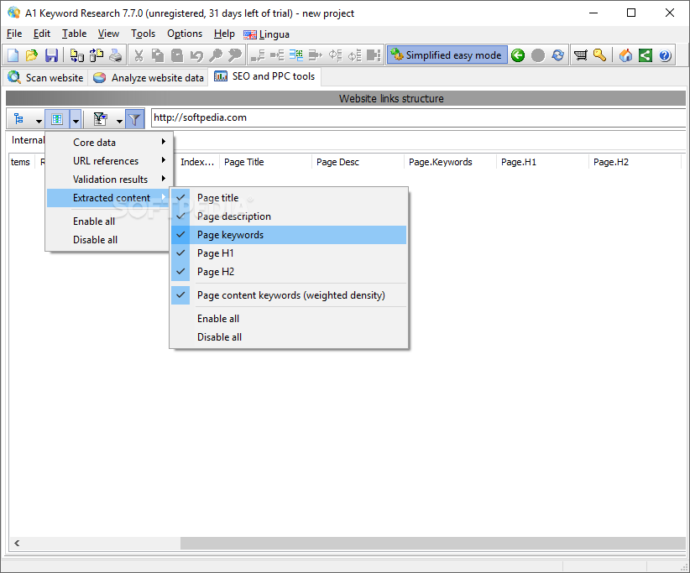Image resolution: width=690 pixels, height=573 pixels.
Task: Click the blue refresh arrows icon
Action: click(557, 55)
